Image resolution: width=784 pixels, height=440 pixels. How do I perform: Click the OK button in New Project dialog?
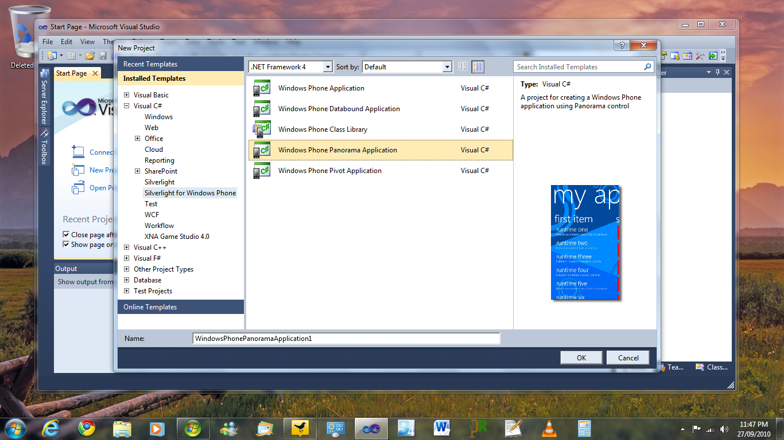click(581, 357)
